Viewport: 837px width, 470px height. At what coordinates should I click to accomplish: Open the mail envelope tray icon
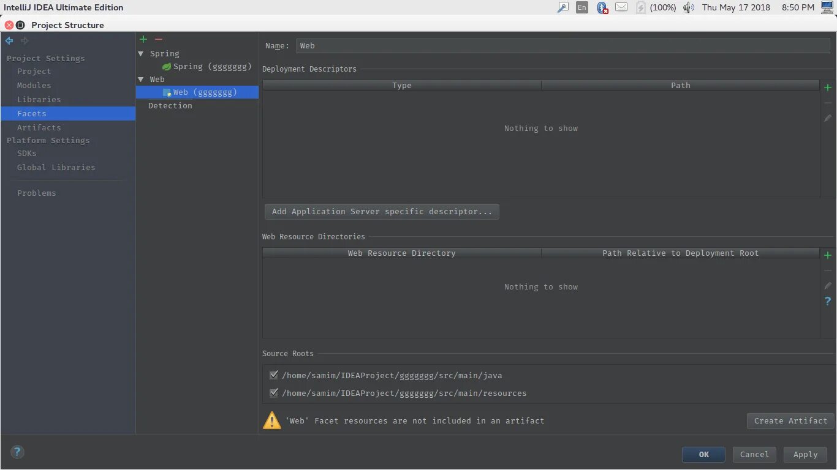(x=621, y=7)
